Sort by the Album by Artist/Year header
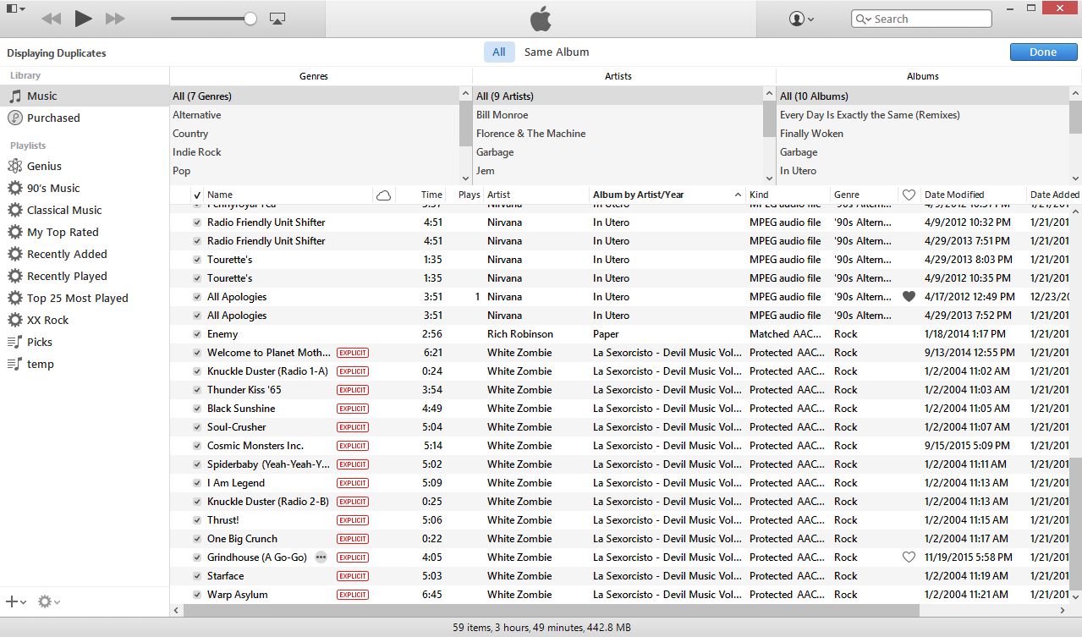Viewport: 1082px width, 637px height. (667, 195)
